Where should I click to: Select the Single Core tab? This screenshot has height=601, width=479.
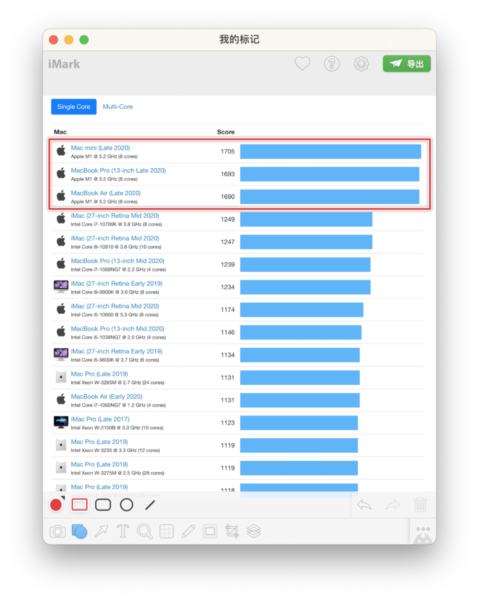(74, 107)
